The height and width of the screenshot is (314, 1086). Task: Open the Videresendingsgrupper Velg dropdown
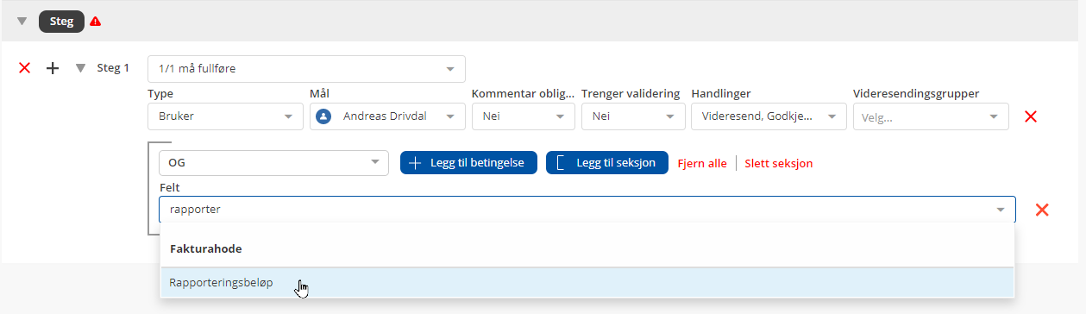click(x=931, y=116)
